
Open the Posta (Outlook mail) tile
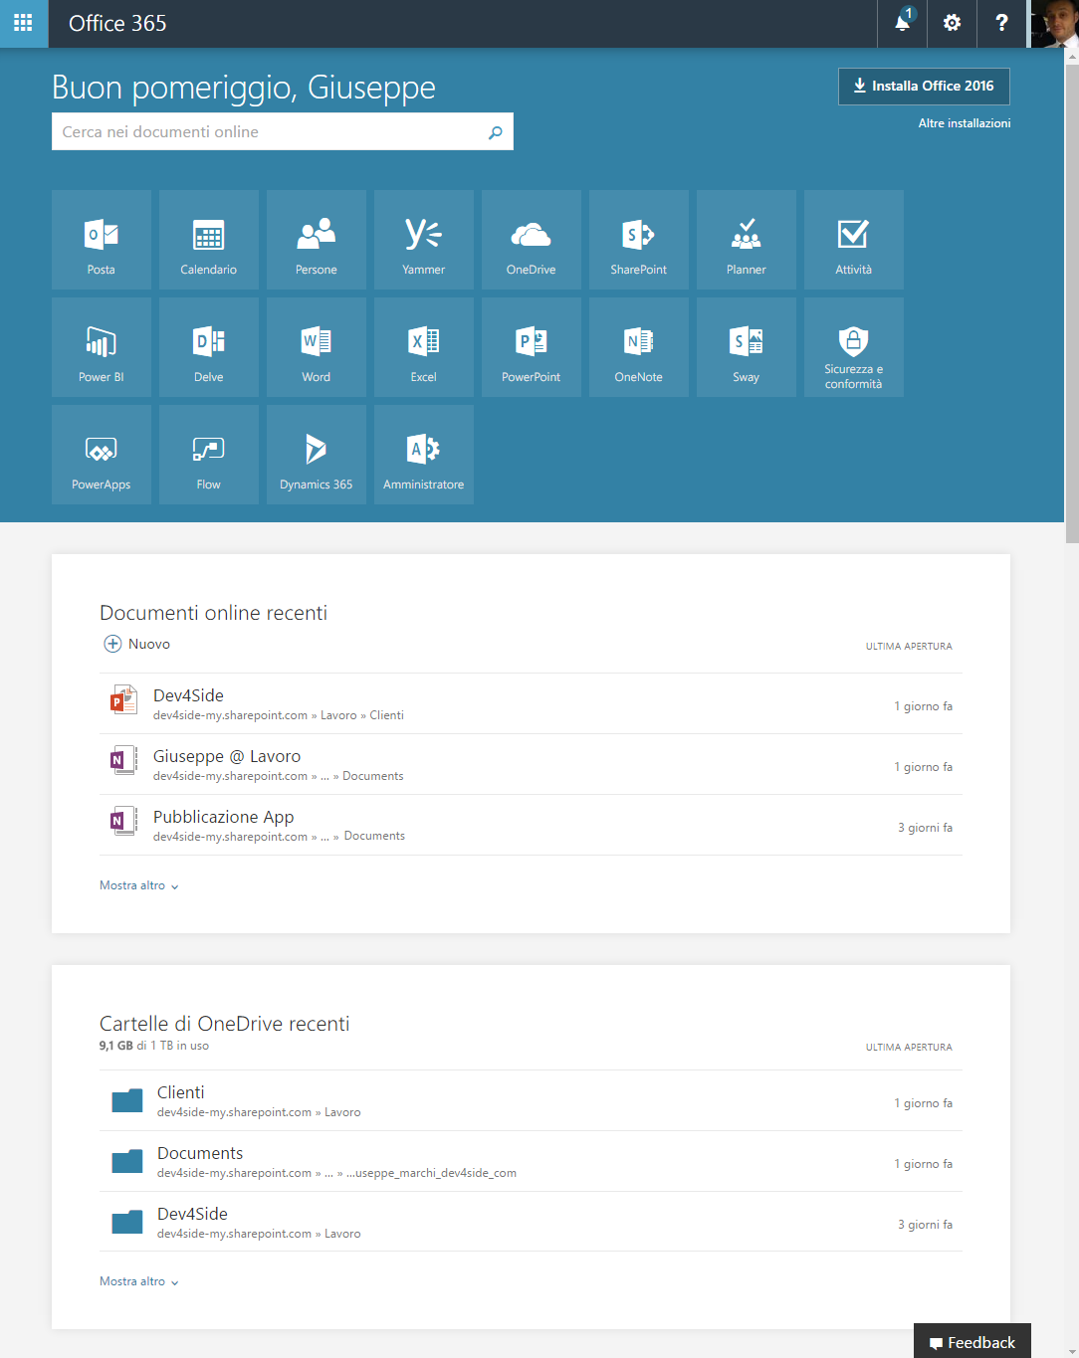[x=102, y=240]
